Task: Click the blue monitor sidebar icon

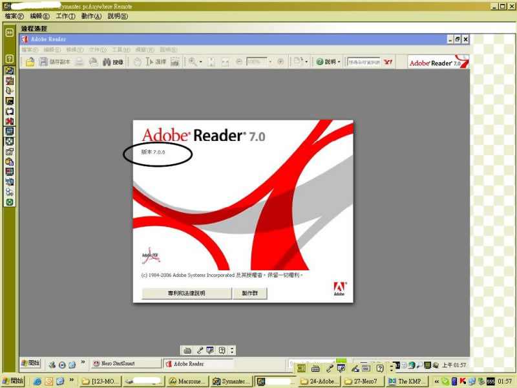Action: pos(10,131)
